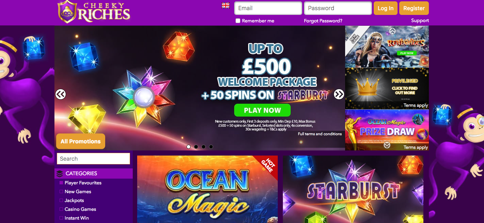Open the UK flag language selector
The image size is (484, 223).
pos(226,5)
